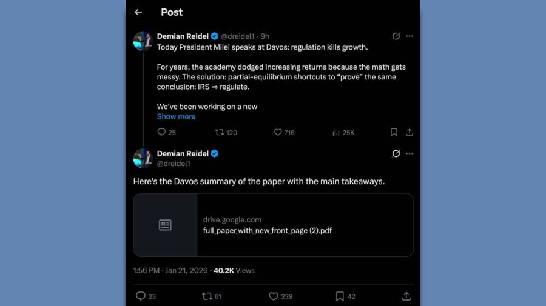Viewport: 546px width, 306px height.
Task: Click the back arrow icon
Action: (x=138, y=12)
